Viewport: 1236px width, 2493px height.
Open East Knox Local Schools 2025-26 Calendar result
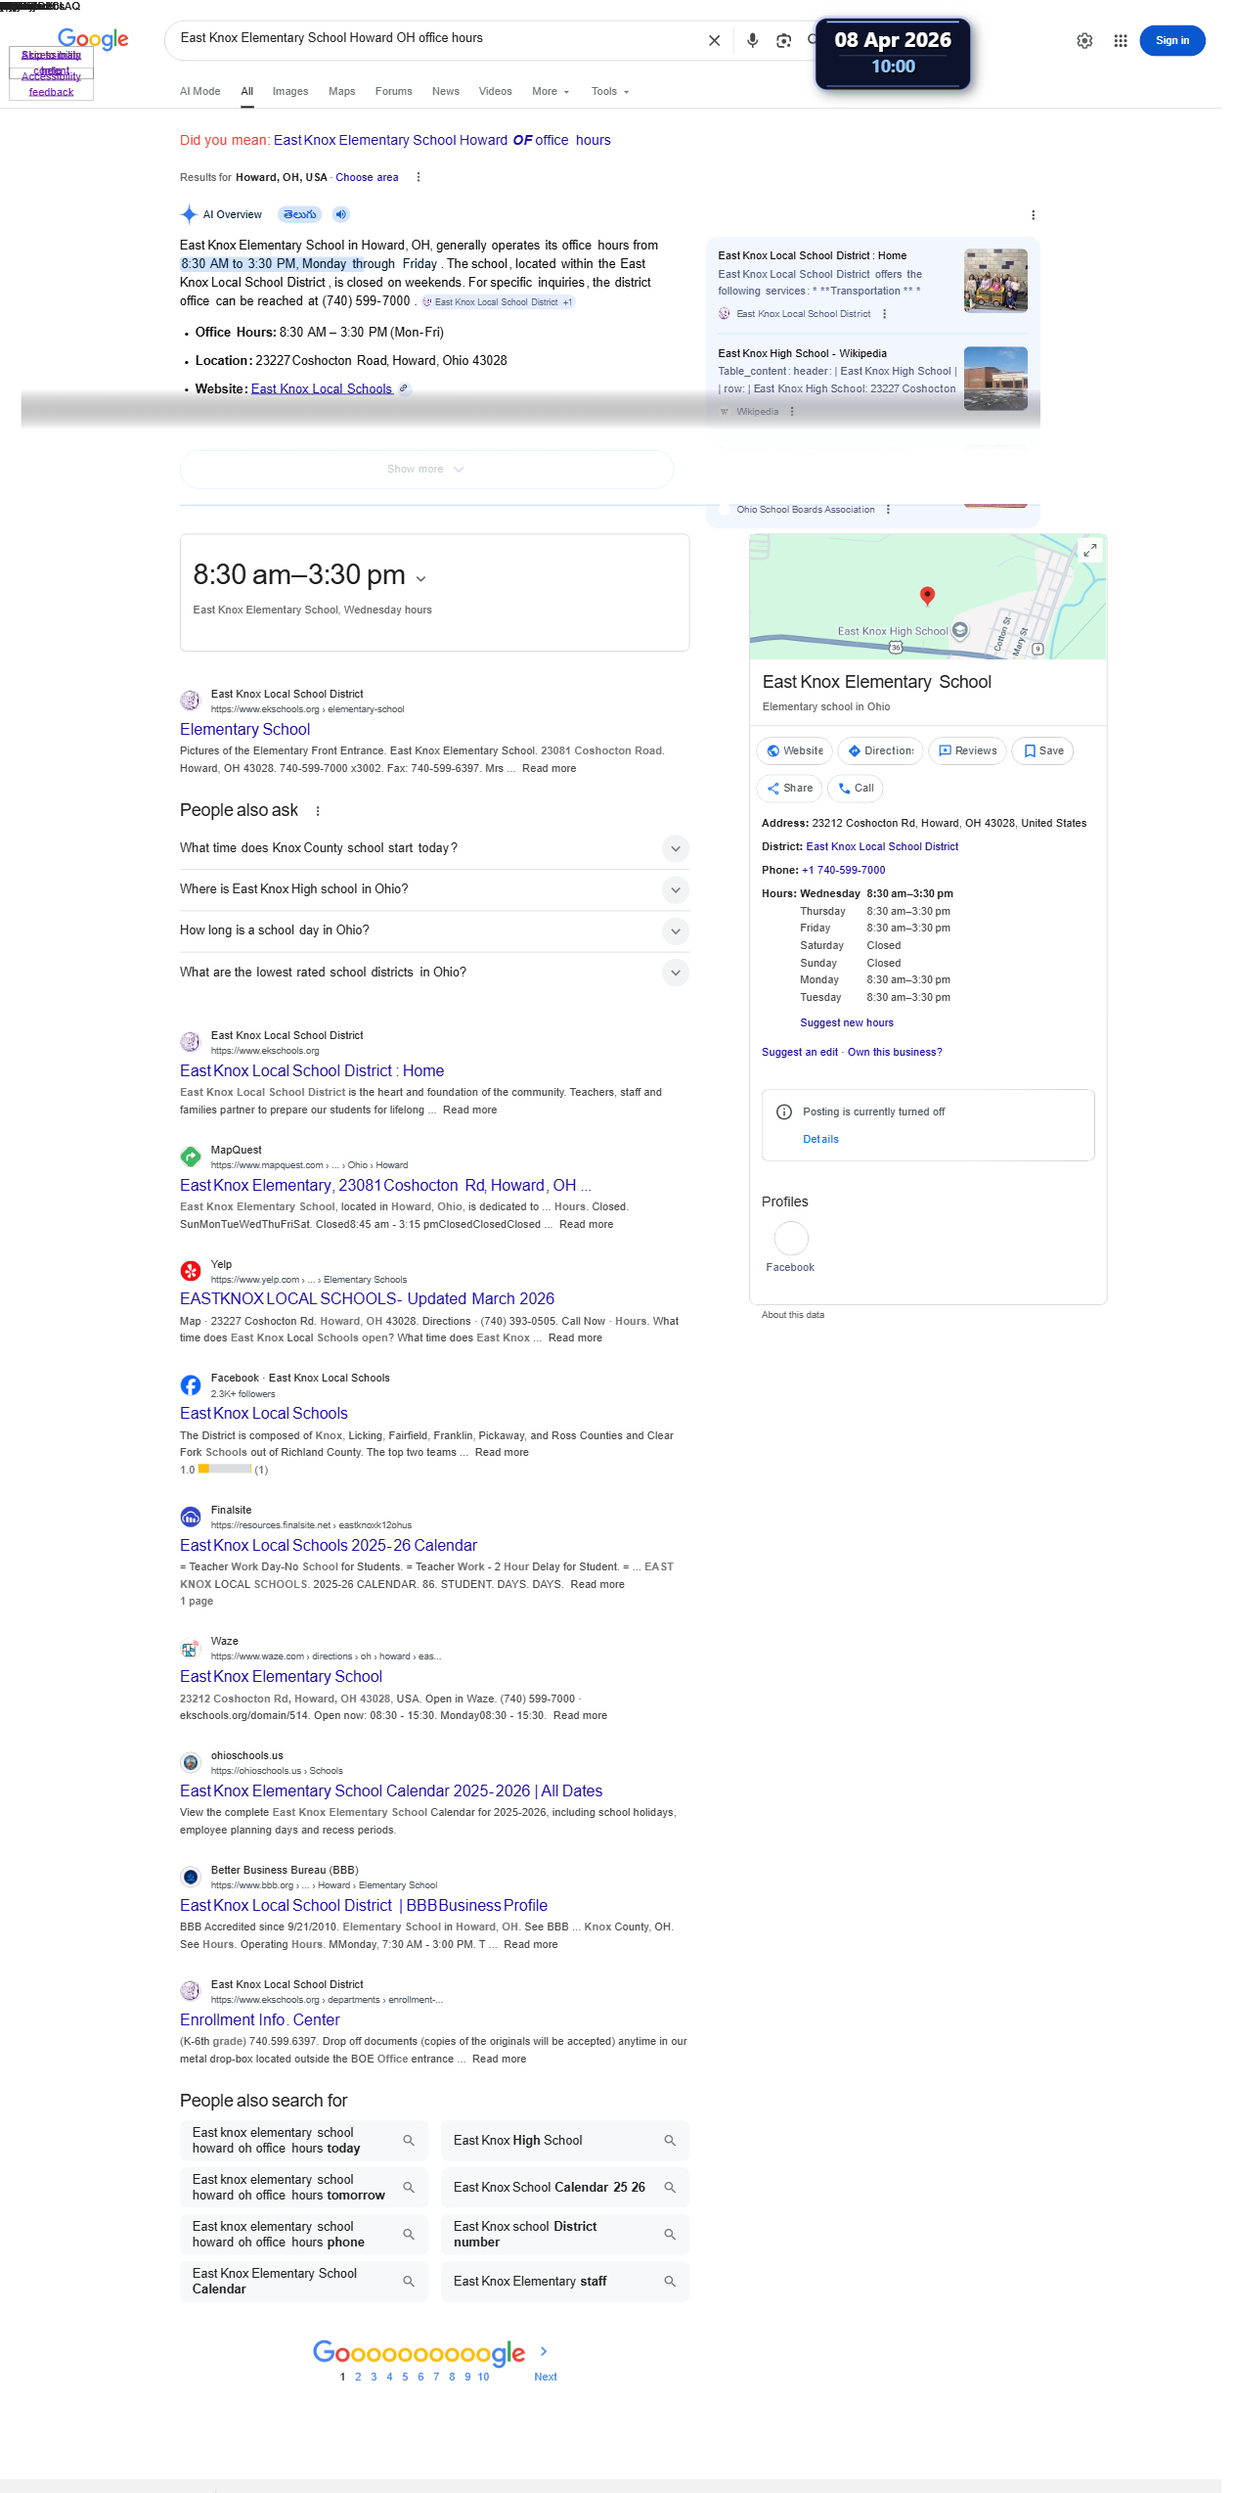pos(329,1545)
